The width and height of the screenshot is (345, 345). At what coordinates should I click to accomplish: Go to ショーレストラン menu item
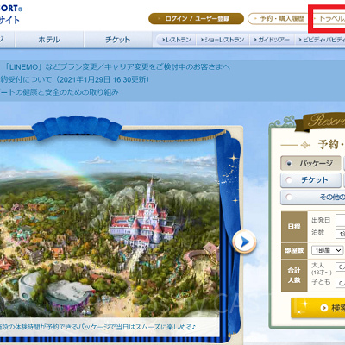[223, 40]
